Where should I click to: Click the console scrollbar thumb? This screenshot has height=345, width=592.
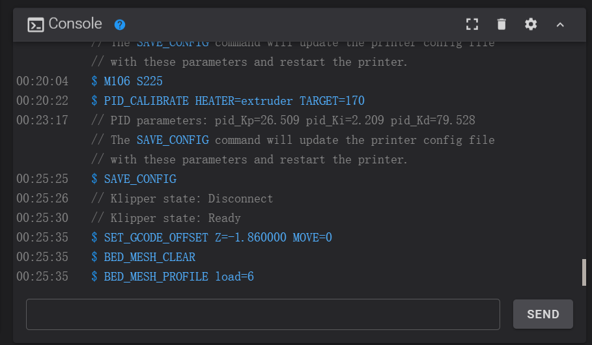(x=584, y=272)
